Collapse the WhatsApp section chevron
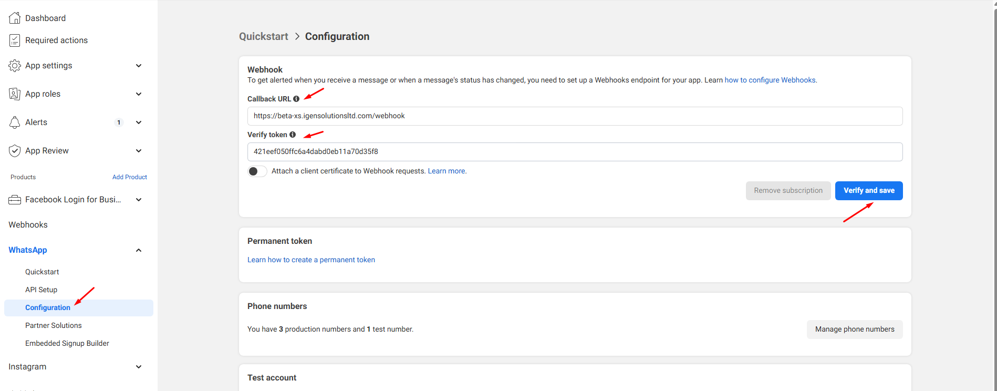 point(139,250)
